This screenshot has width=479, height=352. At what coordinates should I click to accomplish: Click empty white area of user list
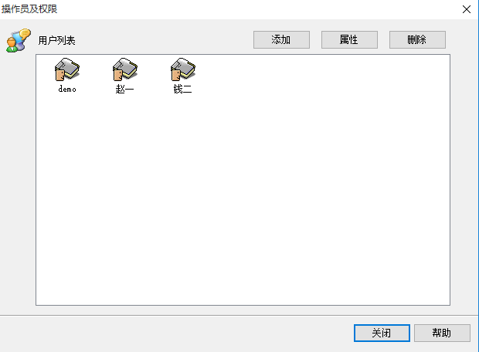pos(243,198)
